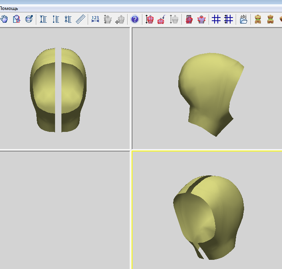Image resolution: width=282 pixels, height=269 pixels.
Task: Click the zoom magnifier tool icon
Action: pos(16,19)
